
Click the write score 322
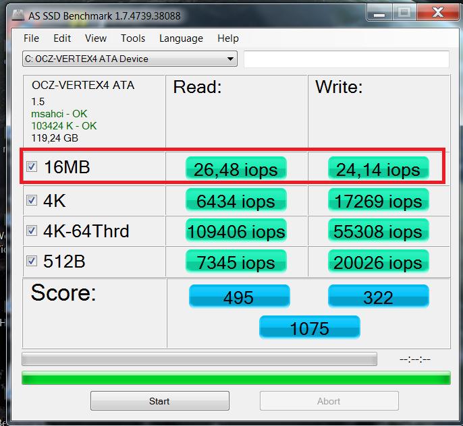(378, 297)
